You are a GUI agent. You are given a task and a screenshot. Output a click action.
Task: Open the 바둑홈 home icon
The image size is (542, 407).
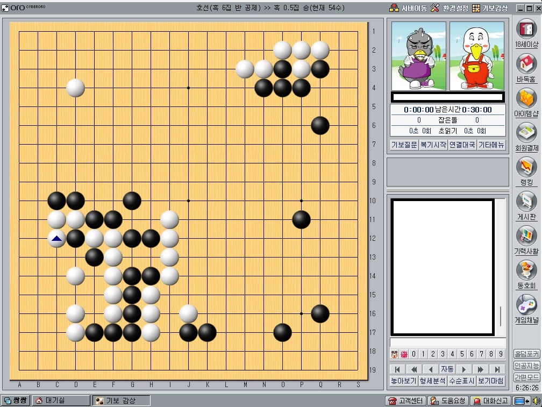[526, 68]
